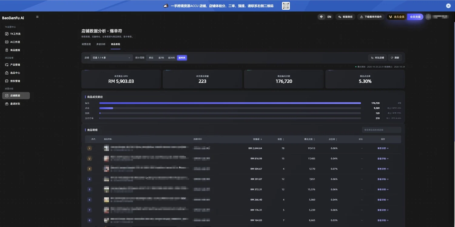
Task: Click the 曝光 funnel progress bar
Action: tap(230, 103)
